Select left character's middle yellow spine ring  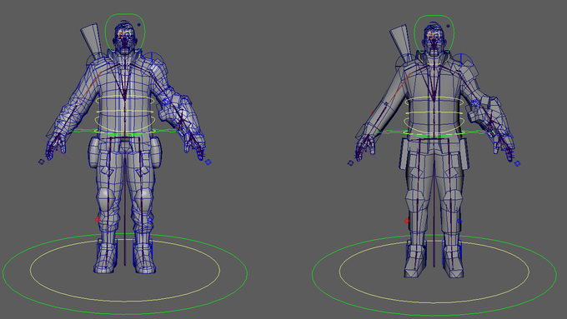[x=125, y=112]
